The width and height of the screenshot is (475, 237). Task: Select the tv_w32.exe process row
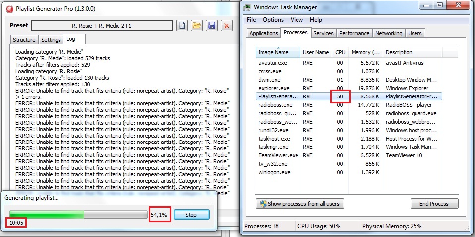tap(349, 164)
